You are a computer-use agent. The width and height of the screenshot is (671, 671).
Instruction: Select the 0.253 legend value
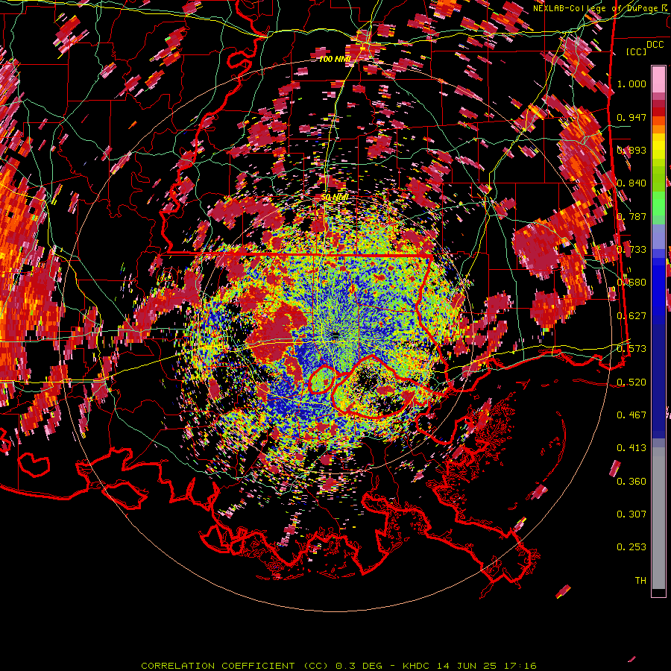631,547
